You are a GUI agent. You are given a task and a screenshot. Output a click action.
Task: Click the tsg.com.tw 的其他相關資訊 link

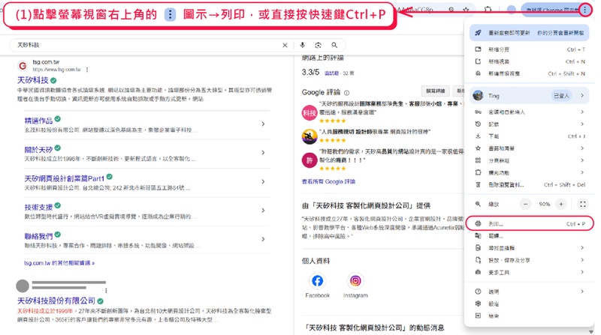(x=59, y=263)
